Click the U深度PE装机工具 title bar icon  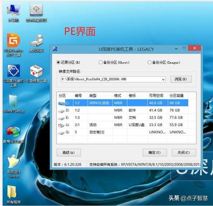point(55,49)
